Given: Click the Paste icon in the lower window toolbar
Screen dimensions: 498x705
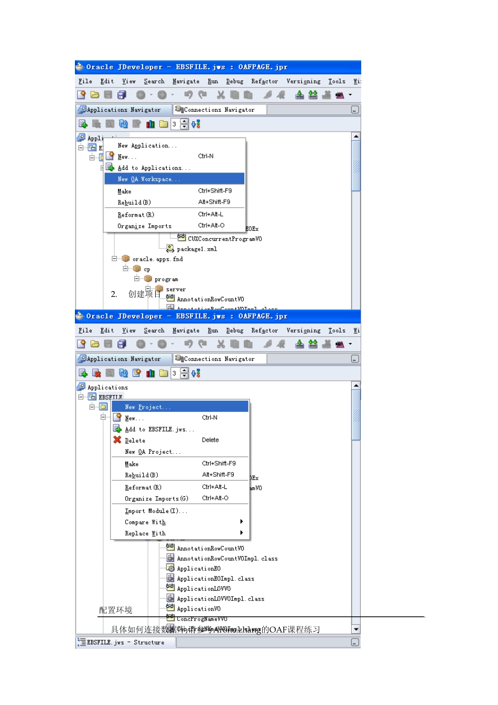Looking at the screenshot, I should coord(248,344).
